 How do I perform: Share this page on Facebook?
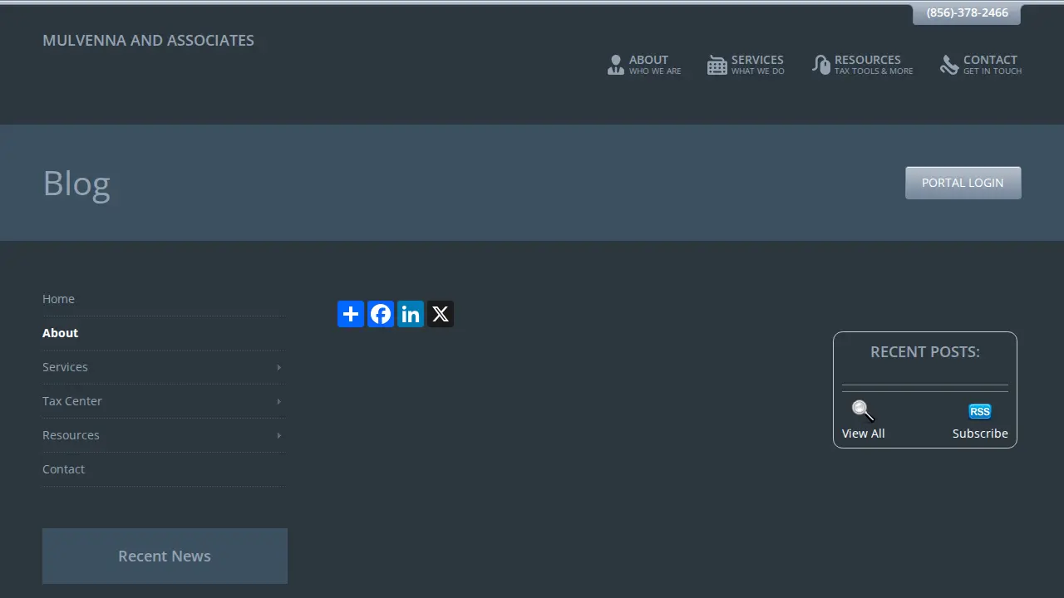[x=381, y=314]
